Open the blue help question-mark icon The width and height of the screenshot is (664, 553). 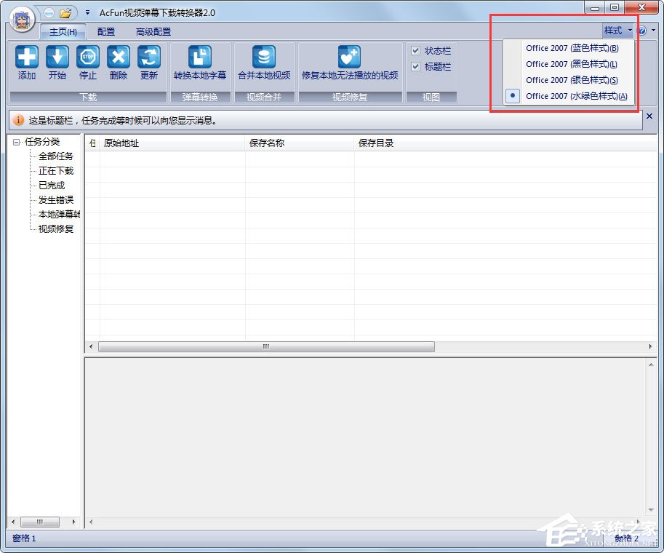[642, 31]
